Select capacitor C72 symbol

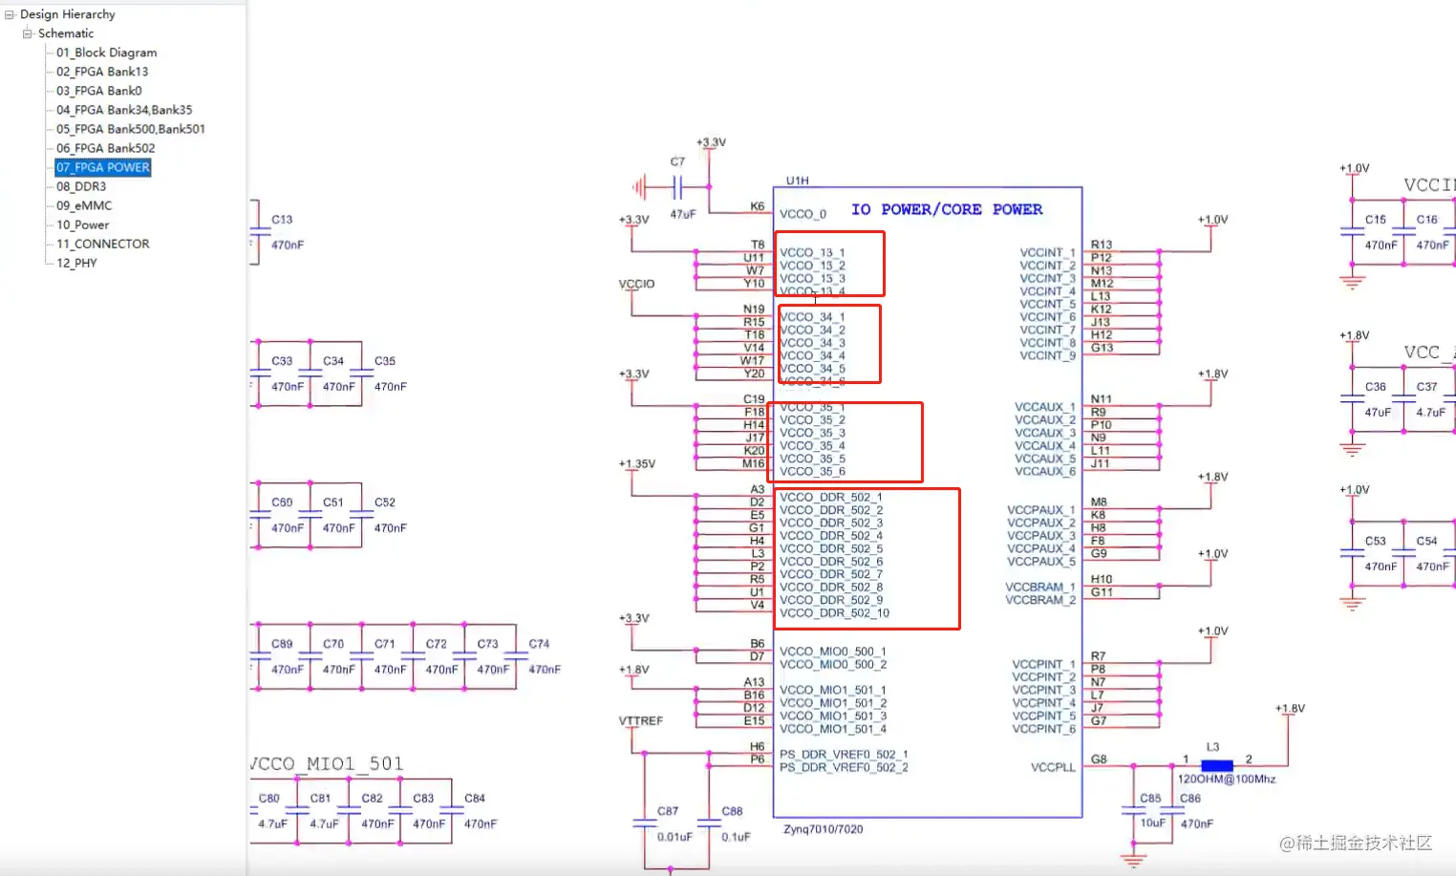coord(414,655)
